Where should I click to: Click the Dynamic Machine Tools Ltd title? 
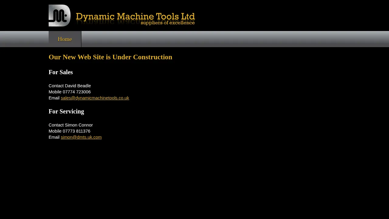coord(135,16)
